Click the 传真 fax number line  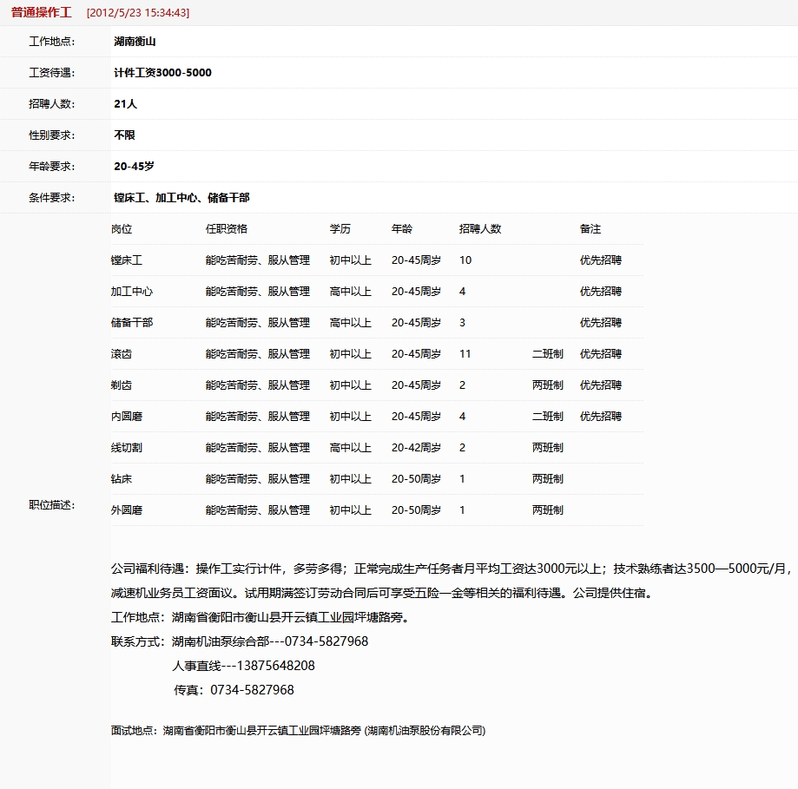(x=234, y=690)
